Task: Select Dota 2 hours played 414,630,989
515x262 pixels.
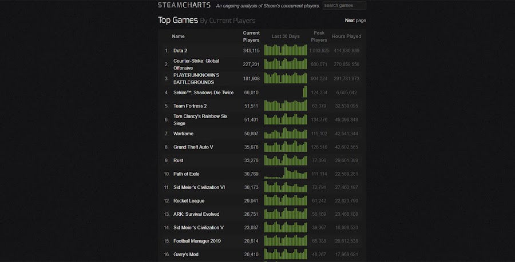Action: click(347, 51)
